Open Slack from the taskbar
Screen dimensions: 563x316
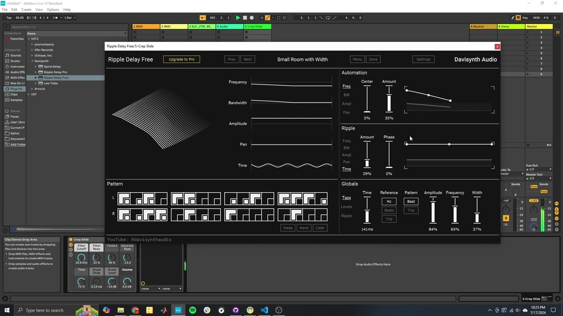click(207, 310)
